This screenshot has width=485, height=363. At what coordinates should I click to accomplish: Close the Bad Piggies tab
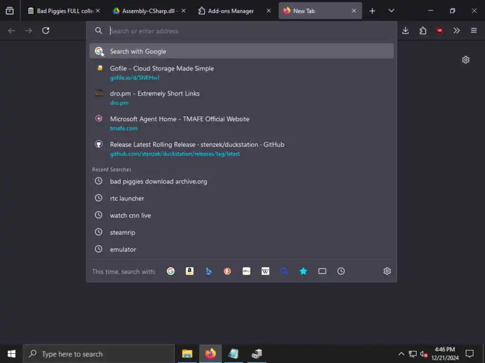(x=98, y=11)
